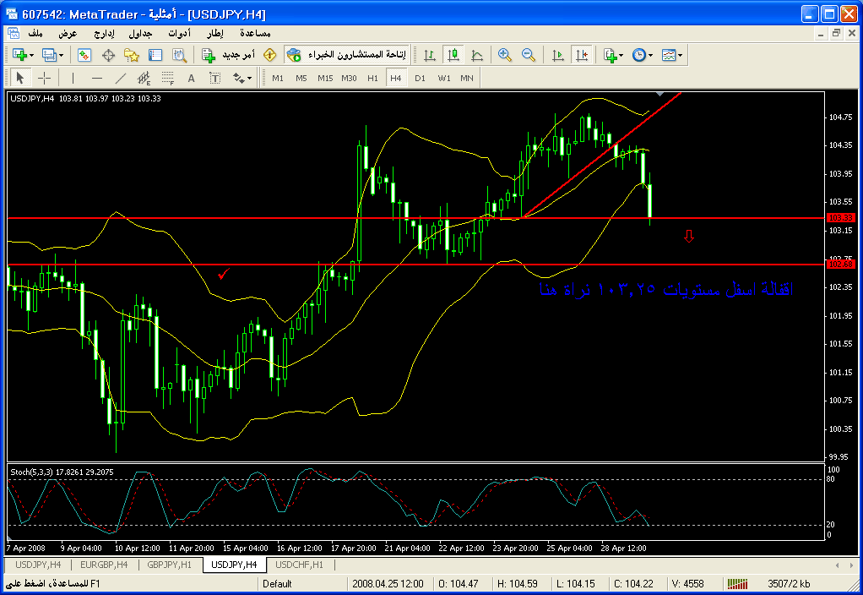The width and height of the screenshot is (863, 595).
Task: Switch to the GBPJPY,H1 chart tab
Action: 170,565
